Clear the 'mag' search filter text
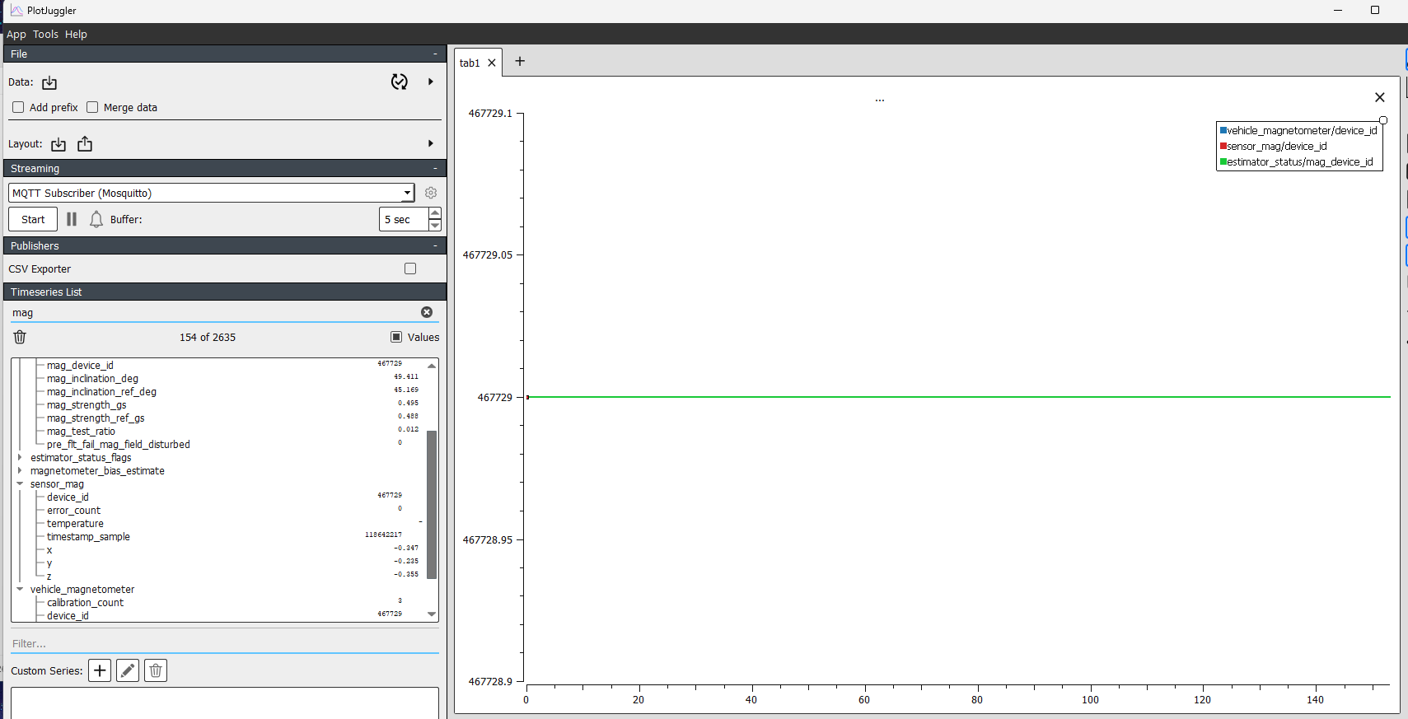 point(427,312)
